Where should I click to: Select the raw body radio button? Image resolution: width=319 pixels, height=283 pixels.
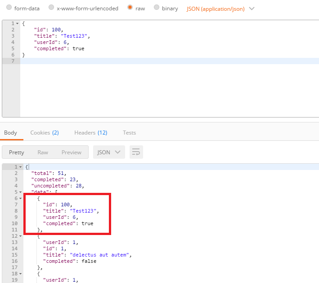tap(130, 8)
